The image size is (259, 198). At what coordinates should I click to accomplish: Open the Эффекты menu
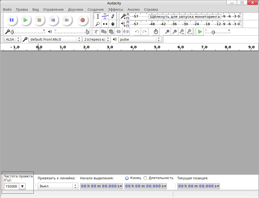pos(116,9)
